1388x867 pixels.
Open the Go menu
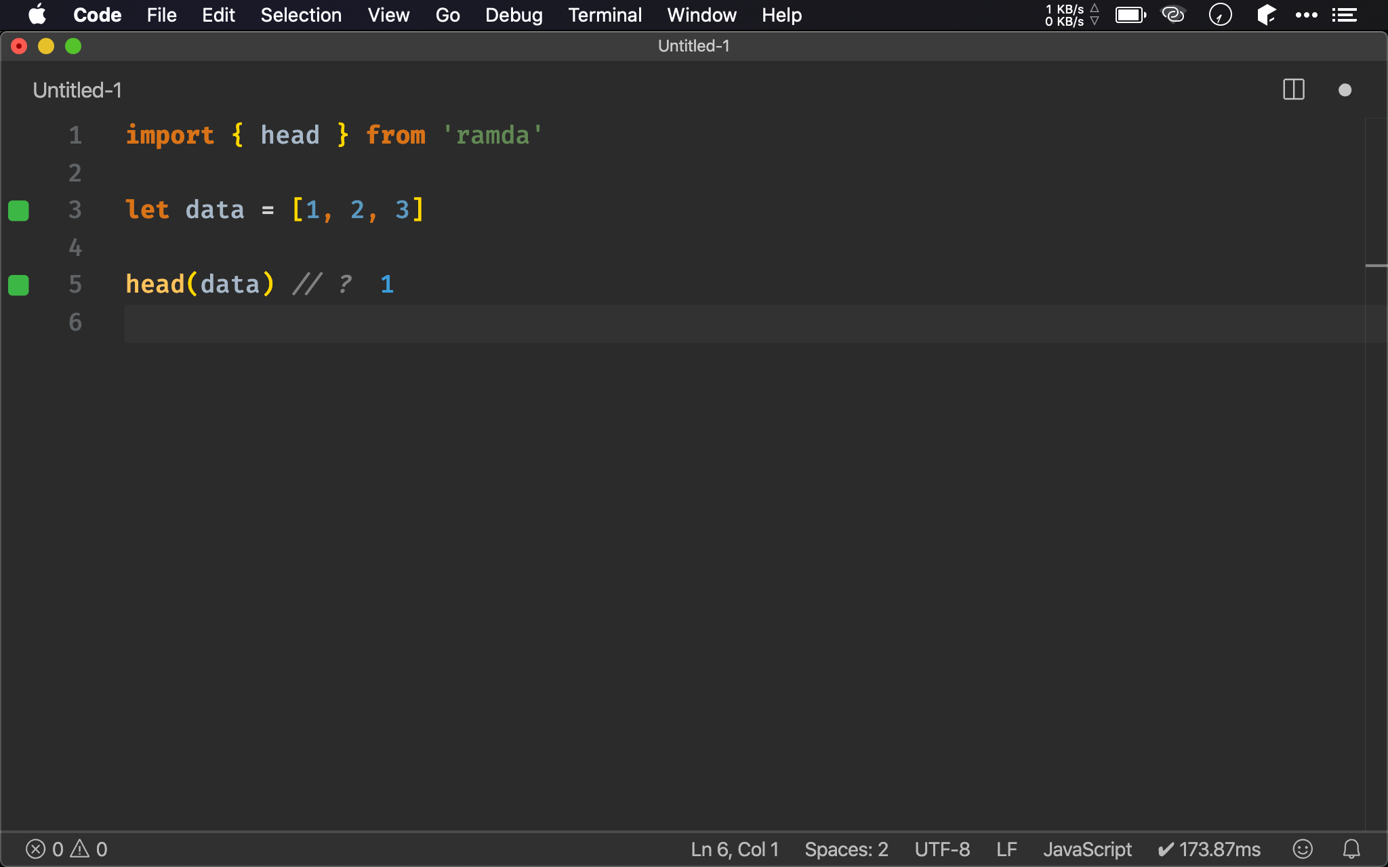(x=447, y=15)
